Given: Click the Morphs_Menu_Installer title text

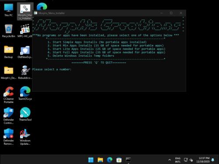Looking at the screenshot, I should pyautogui.click(x=52, y=13).
